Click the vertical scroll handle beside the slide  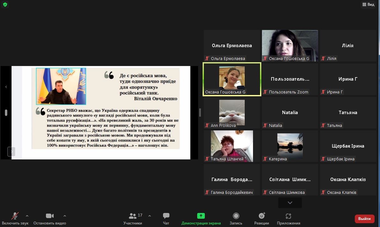pyautogui.click(x=6, y=113)
